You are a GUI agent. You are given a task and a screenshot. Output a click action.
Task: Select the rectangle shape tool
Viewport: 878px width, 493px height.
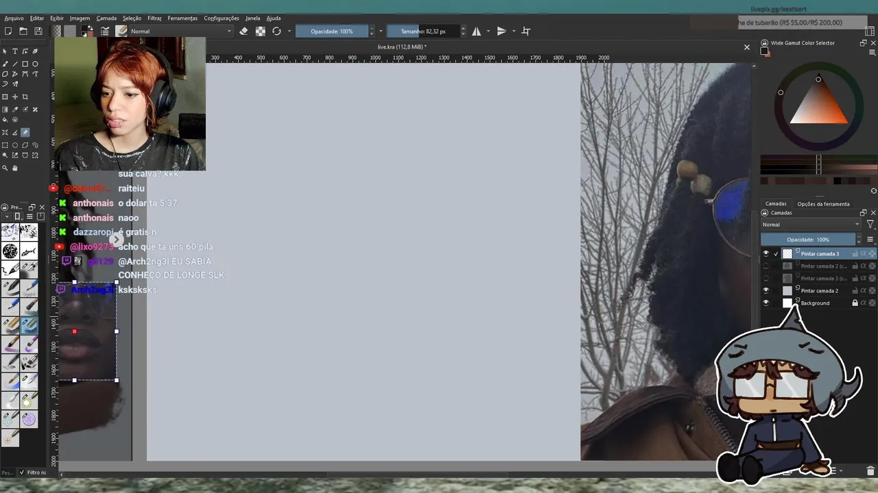(25, 63)
